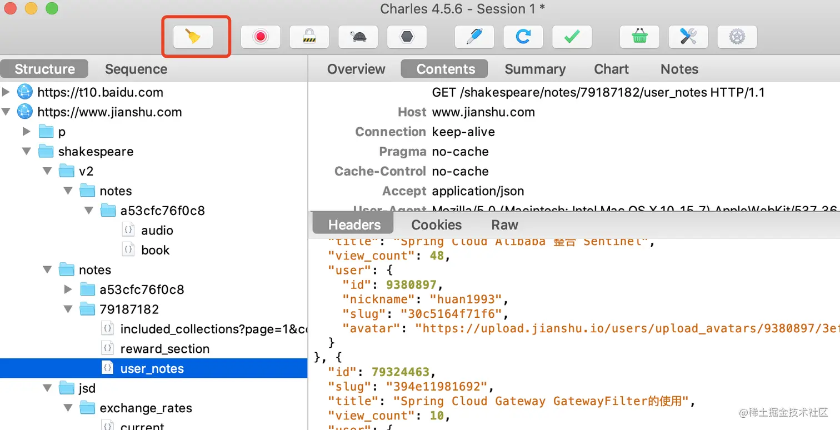Select the audio request row

[153, 230]
